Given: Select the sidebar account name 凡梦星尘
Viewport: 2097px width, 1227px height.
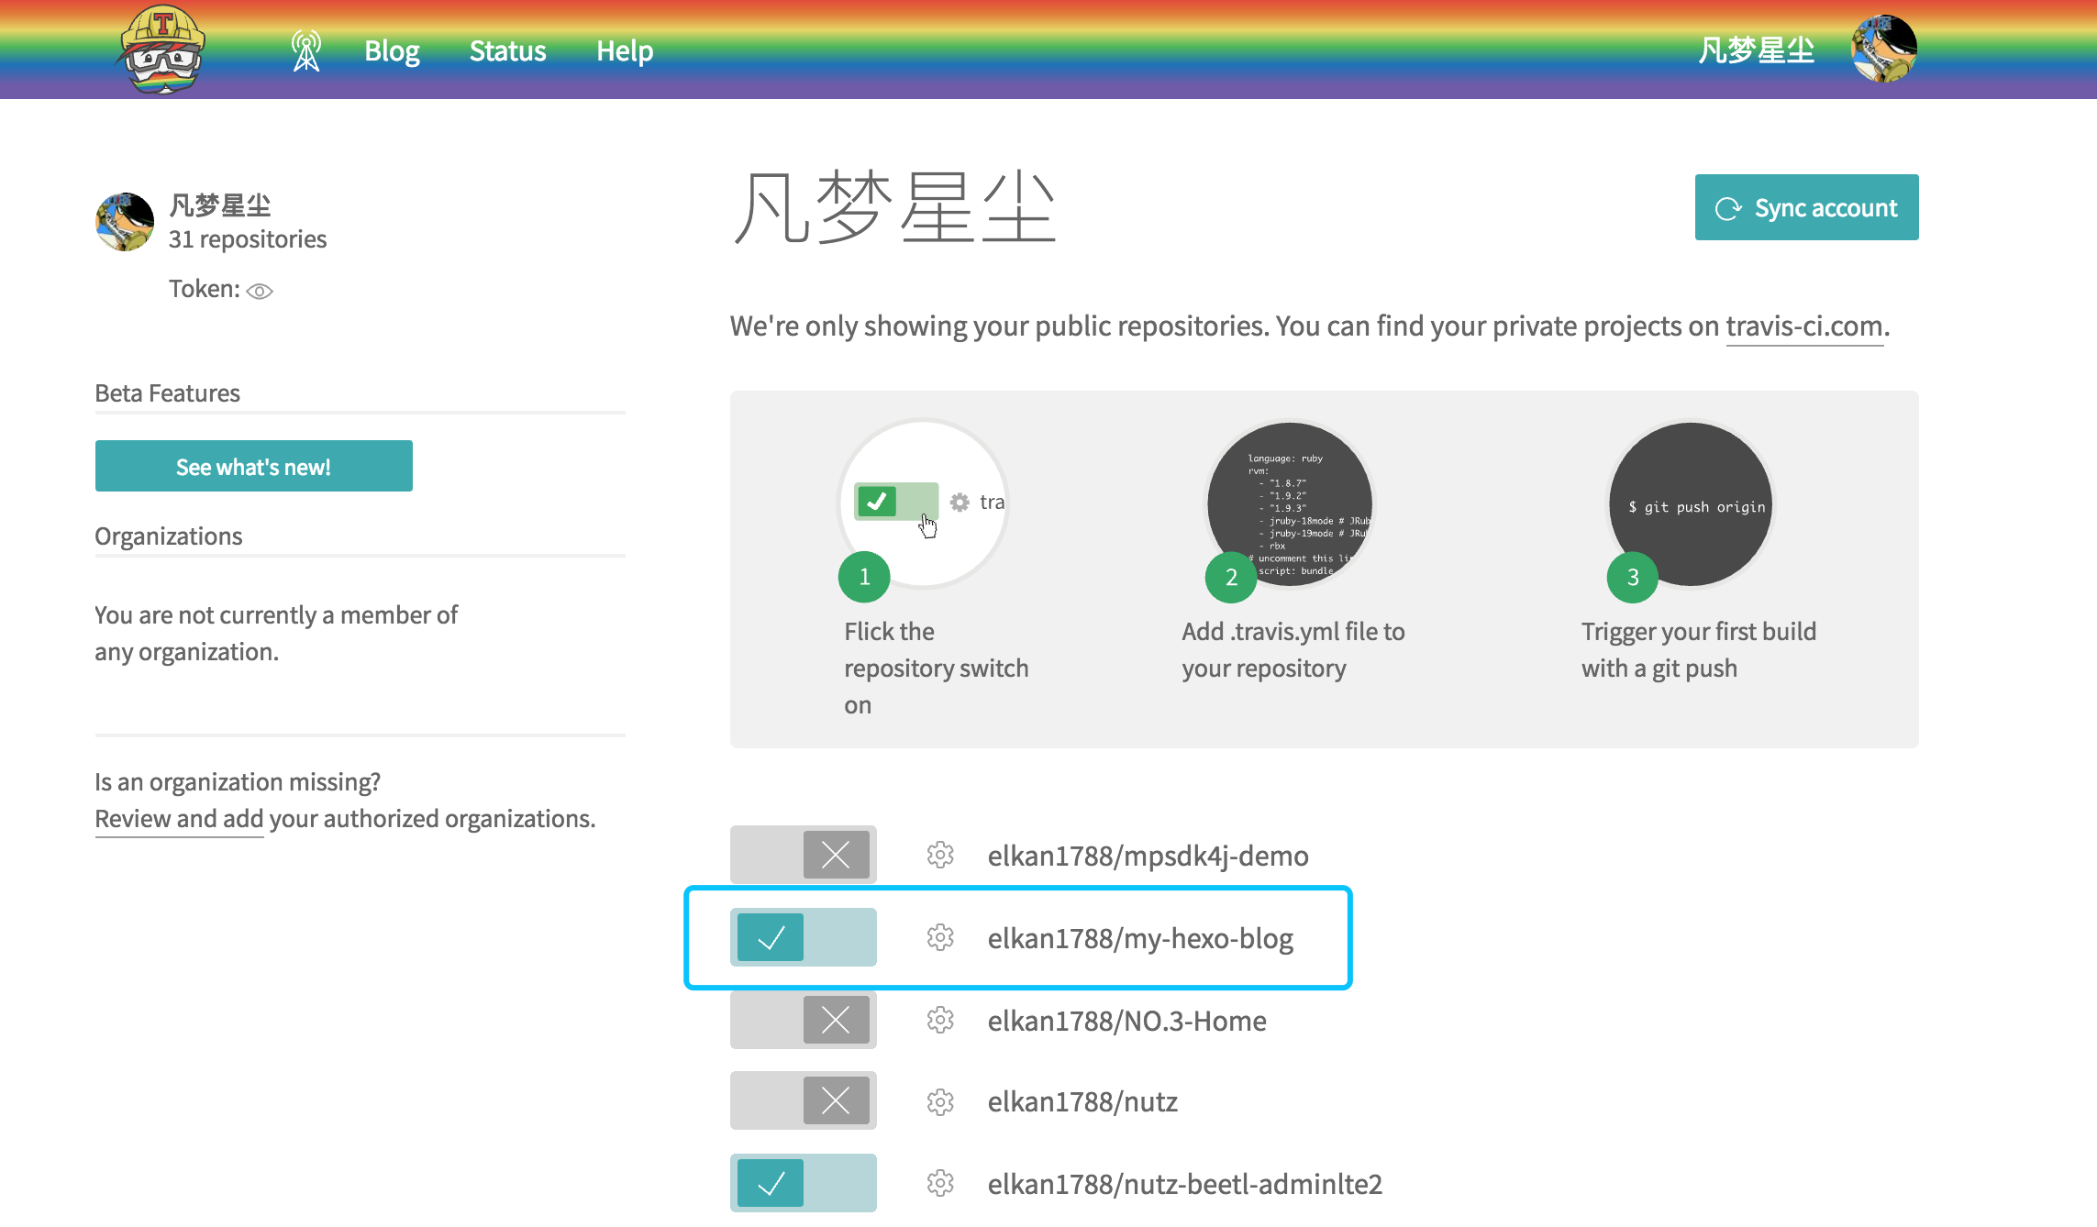Looking at the screenshot, I should coord(220,204).
